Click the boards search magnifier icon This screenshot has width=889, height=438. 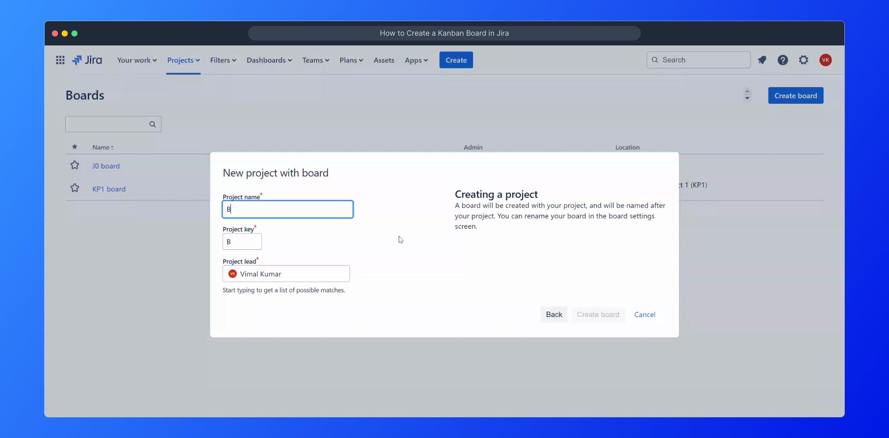tap(152, 124)
